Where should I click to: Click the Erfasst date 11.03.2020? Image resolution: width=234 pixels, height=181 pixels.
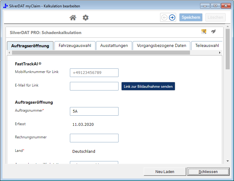click(x=83, y=125)
